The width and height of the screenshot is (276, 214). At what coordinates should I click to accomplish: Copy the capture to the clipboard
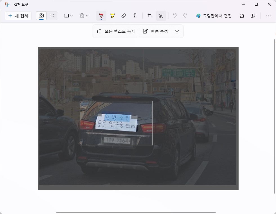(253, 16)
